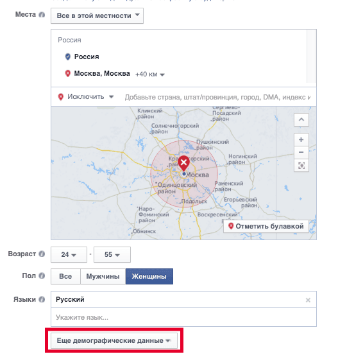Click the Наро-Фоминский район map label
The height and width of the screenshot is (357, 338).
[154, 214]
